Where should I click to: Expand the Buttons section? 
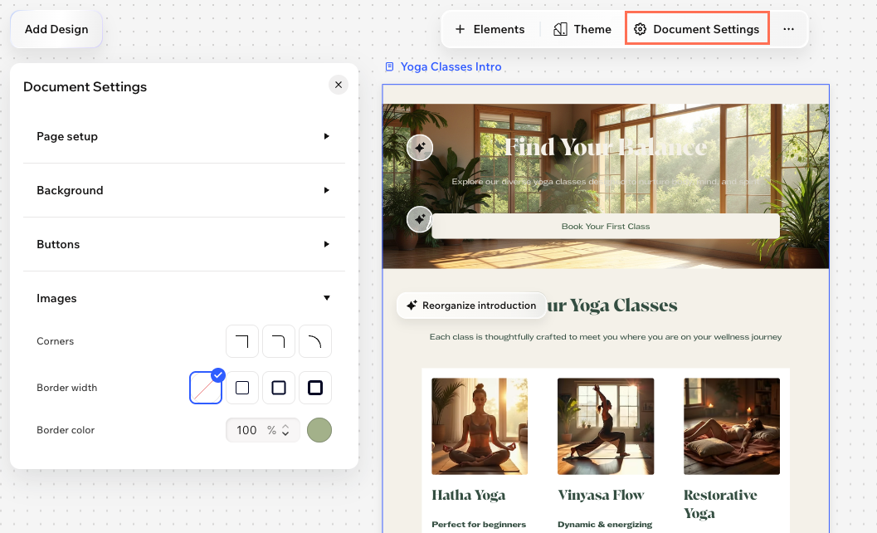pos(184,244)
